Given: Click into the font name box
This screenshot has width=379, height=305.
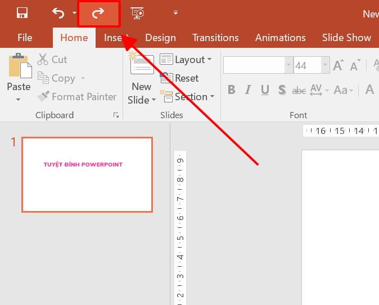Looking at the screenshot, I should pyautogui.click(x=254, y=65).
